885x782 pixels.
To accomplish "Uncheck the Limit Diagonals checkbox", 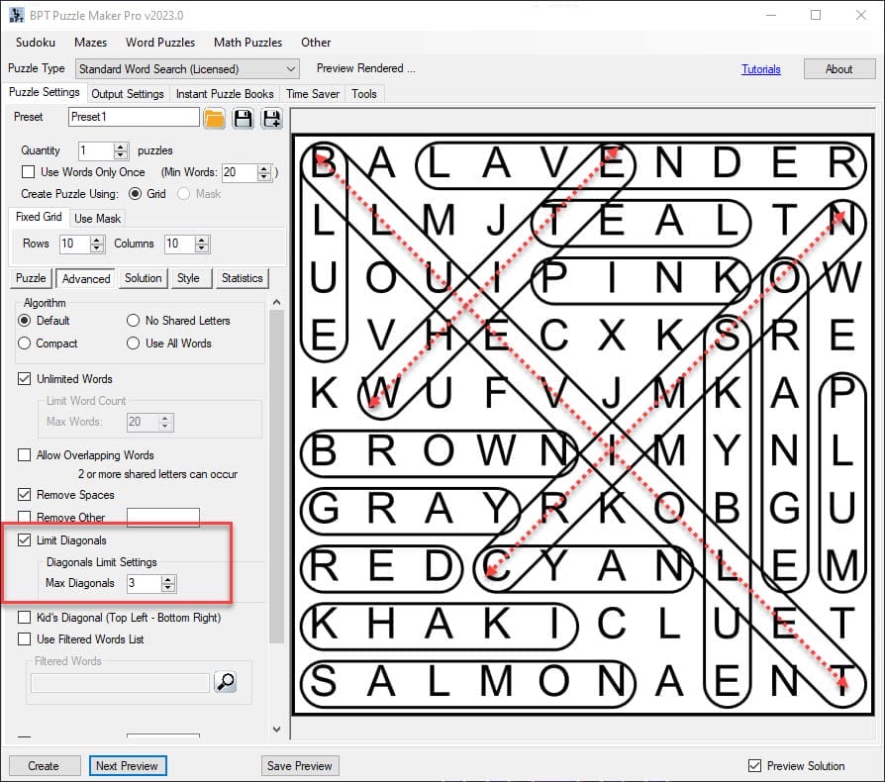I will point(25,540).
